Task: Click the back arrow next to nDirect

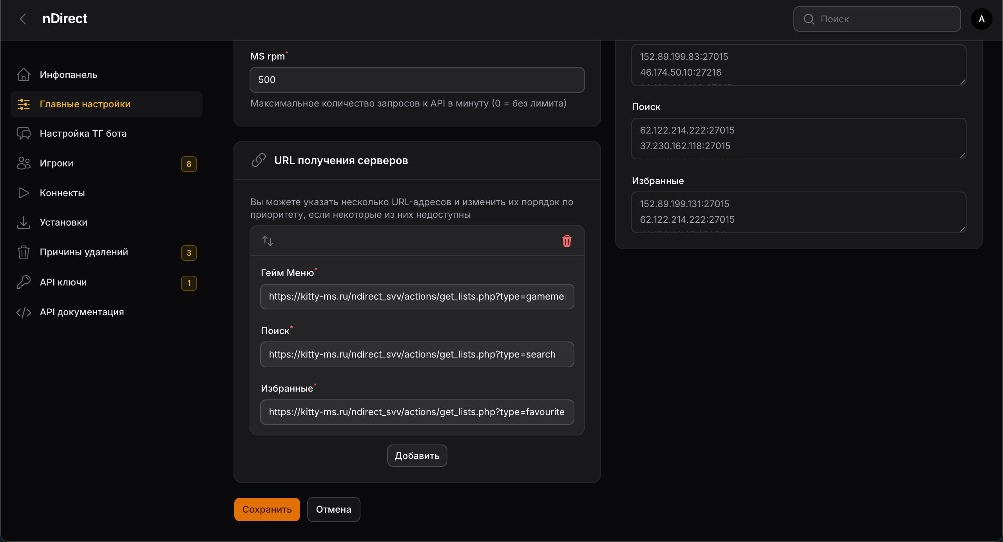Action: tap(23, 19)
